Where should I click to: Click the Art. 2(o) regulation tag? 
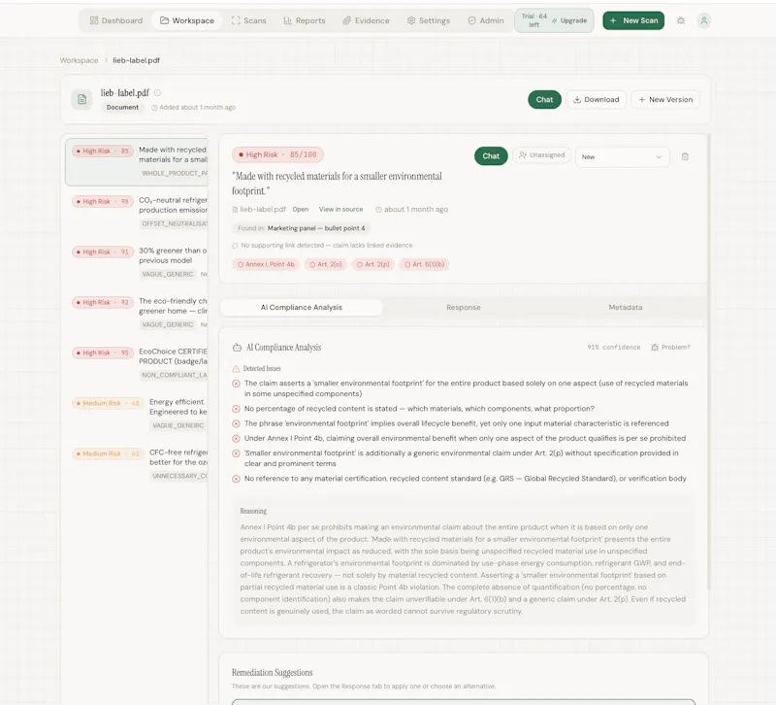coord(326,264)
